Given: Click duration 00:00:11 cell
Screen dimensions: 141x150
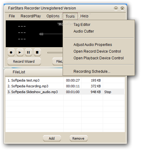Looking at the screenshot, I should [x=73, y=86].
